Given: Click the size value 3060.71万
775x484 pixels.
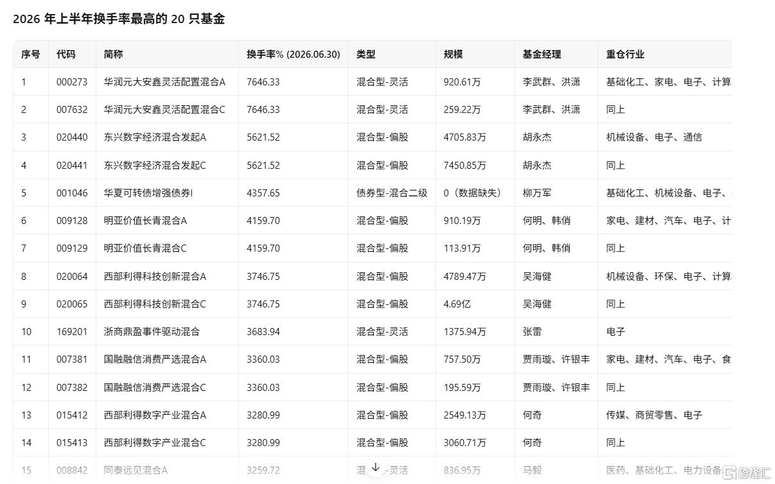Looking at the screenshot, I should coord(465,443).
